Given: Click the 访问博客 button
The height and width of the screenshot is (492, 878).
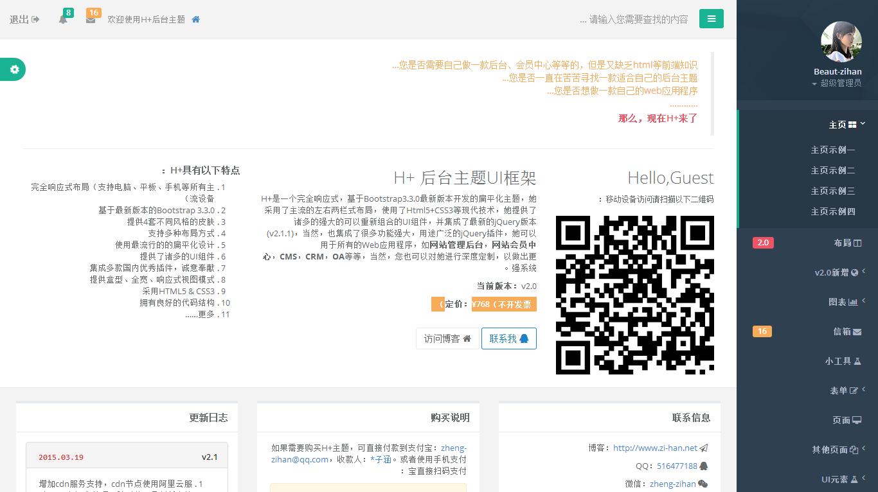Looking at the screenshot, I should pos(447,338).
